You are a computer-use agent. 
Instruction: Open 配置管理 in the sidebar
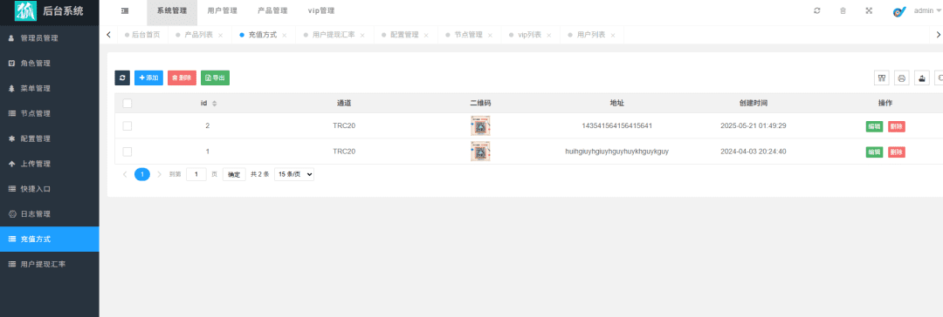tap(49, 138)
